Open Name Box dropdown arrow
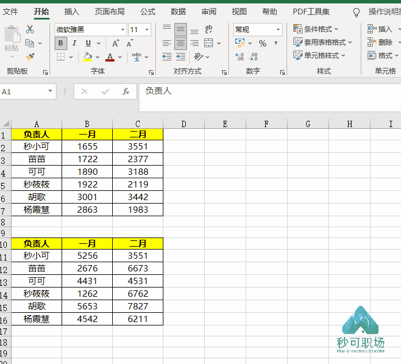This screenshot has width=401, height=364. pos(51,91)
